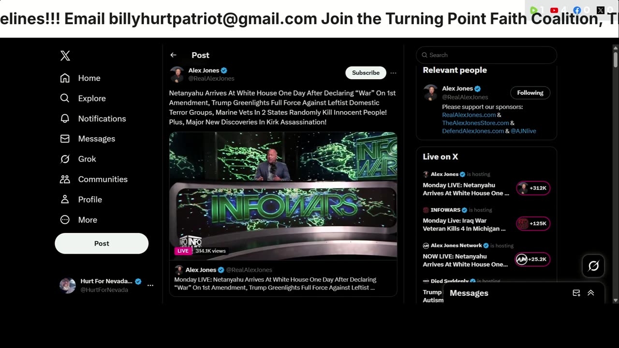The image size is (619, 348).
Task: Click the X logo icon
Action: point(65,56)
